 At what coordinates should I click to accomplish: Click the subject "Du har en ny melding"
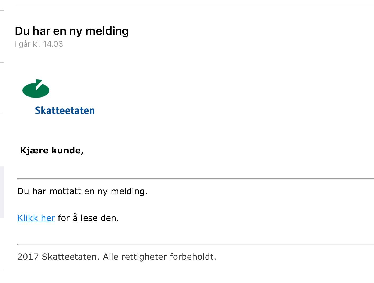tap(72, 31)
